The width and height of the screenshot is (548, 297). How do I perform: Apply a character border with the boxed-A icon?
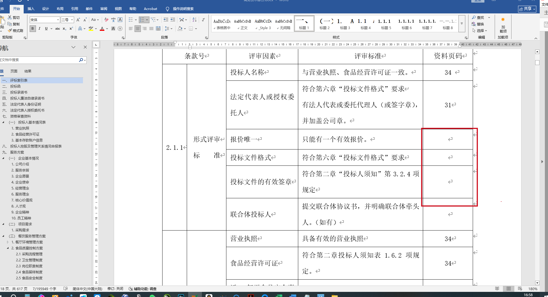tap(120, 20)
